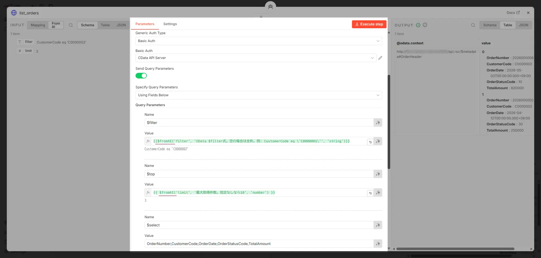Click fx icon of the limit value
Image resolution: width=541 pixels, height=258 pixels.
(x=148, y=193)
